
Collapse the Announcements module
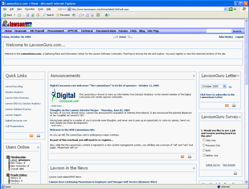pos(194,76)
